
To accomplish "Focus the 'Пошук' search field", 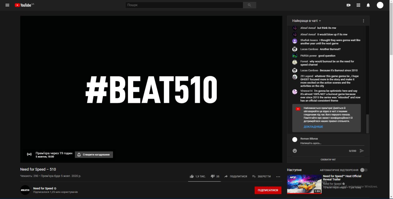I will point(184,5).
